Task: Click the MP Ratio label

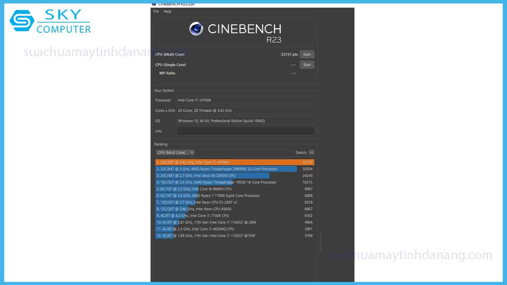Action: [167, 73]
